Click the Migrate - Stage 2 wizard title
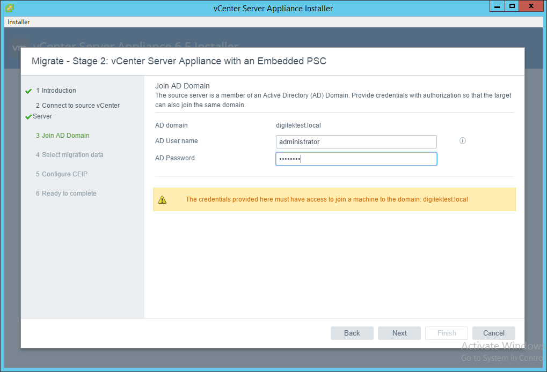 point(179,61)
